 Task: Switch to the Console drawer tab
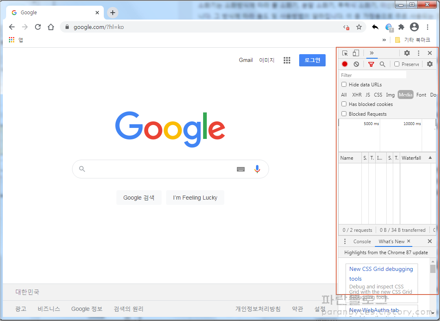click(x=362, y=241)
